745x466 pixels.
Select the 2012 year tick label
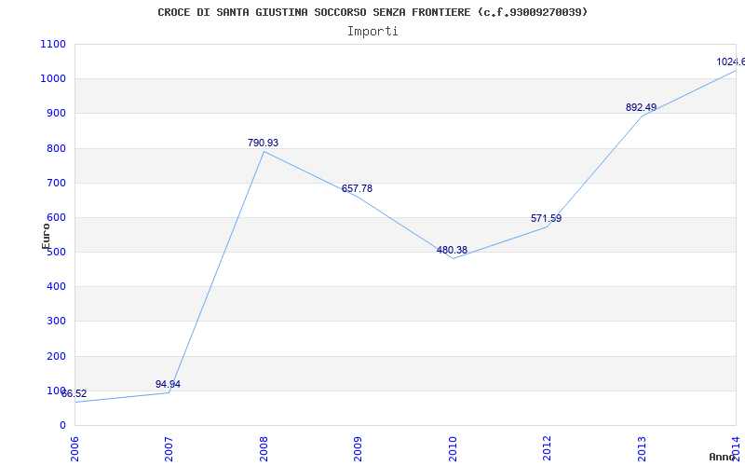coord(547,448)
